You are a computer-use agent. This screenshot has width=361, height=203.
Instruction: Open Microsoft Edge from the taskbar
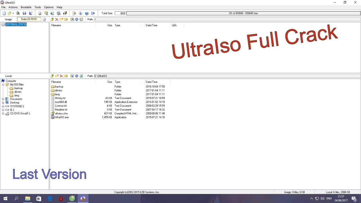coord(50,198)
